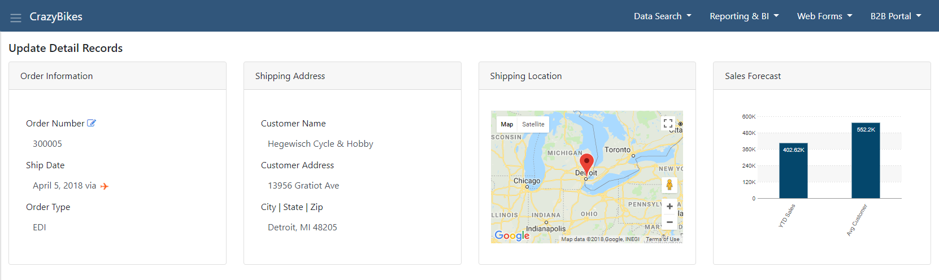Open the map Terms of Use link
This screenshot has width=939, height=280.
point(663,239)
